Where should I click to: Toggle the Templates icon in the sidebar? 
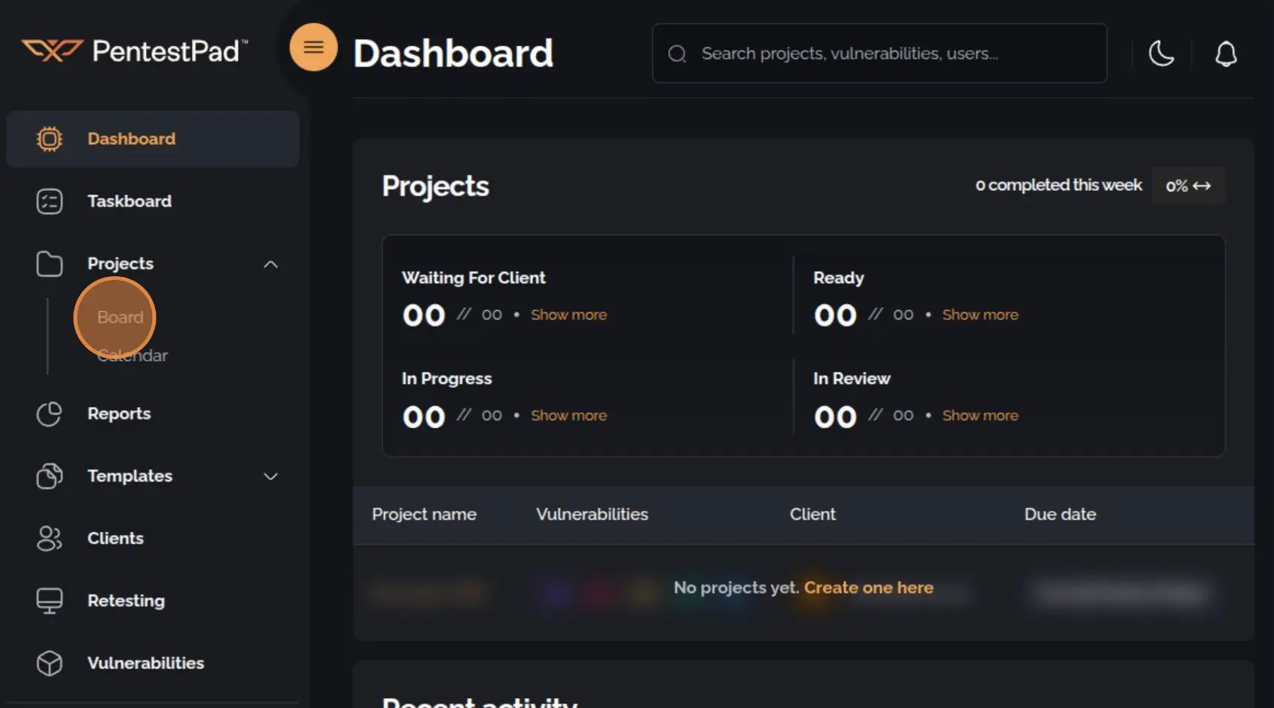pos(49,476)
